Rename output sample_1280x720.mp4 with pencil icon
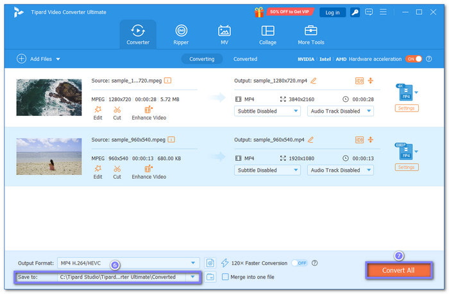 click(x=314, y=81)
